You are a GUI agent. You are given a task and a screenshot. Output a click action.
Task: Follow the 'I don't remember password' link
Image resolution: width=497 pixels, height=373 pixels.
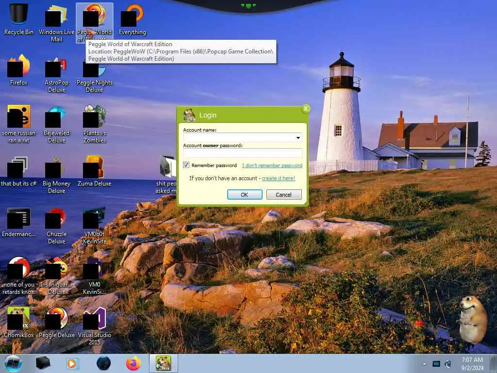(272, 165)
